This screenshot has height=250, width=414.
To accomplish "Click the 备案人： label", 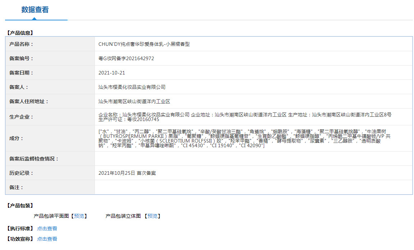I will click(x=19, y=87).
